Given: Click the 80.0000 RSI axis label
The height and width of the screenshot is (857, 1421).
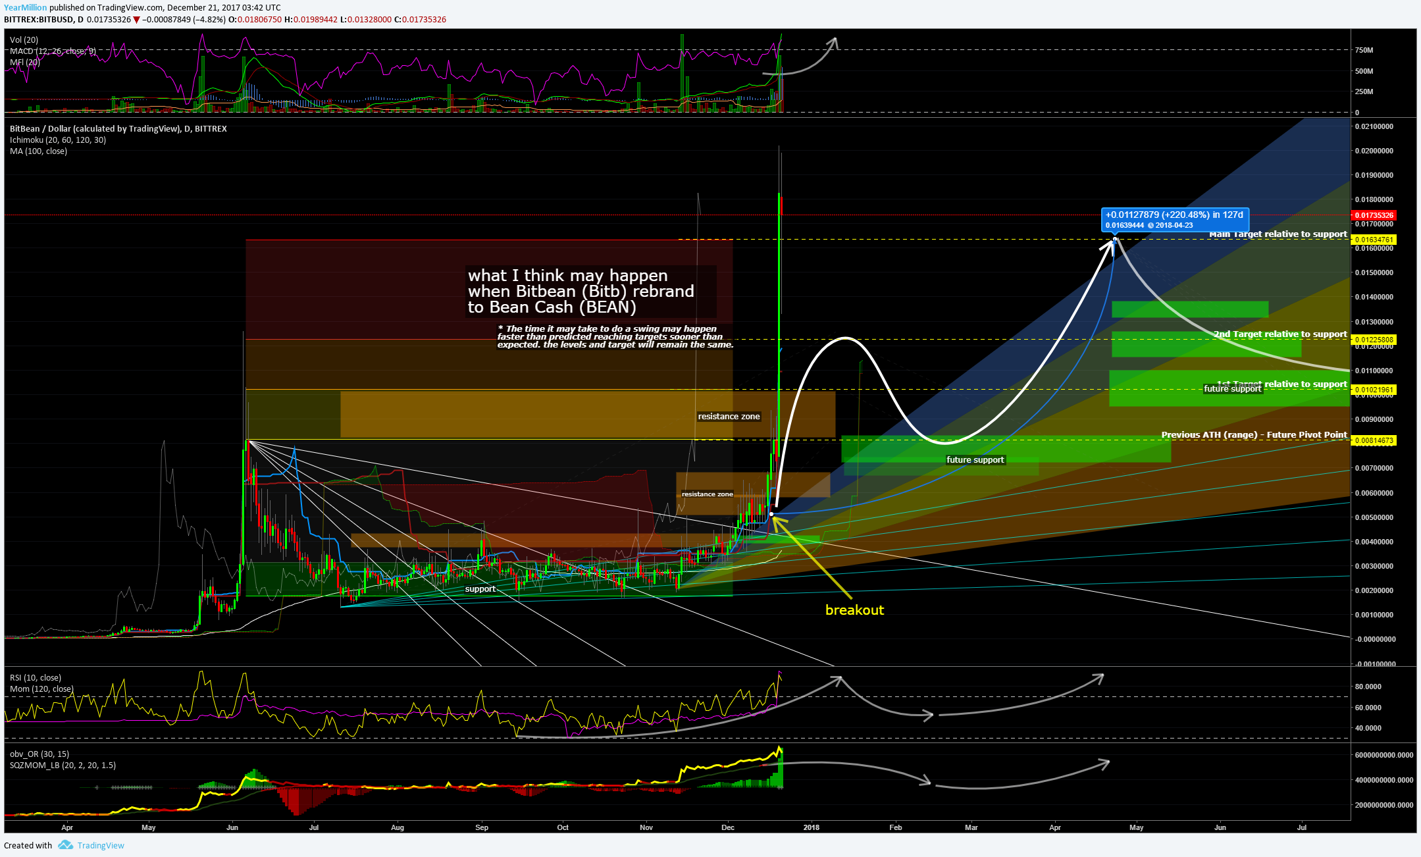Looking at the screenshot, I should pyautogui.click(x=1368, y=687).
